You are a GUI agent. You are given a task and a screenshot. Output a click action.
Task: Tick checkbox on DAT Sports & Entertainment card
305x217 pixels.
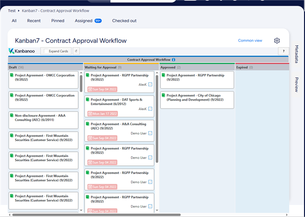click(x=150, y=109)
